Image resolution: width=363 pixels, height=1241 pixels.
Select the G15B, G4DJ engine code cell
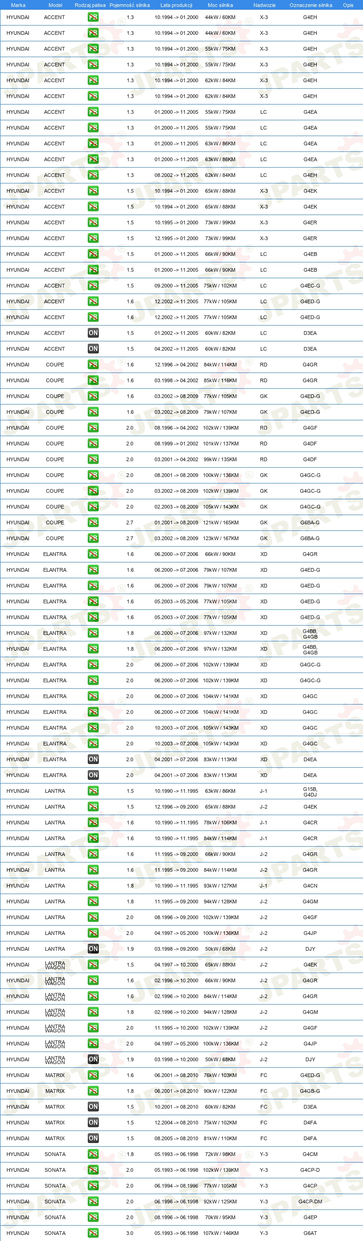point(310,791)
